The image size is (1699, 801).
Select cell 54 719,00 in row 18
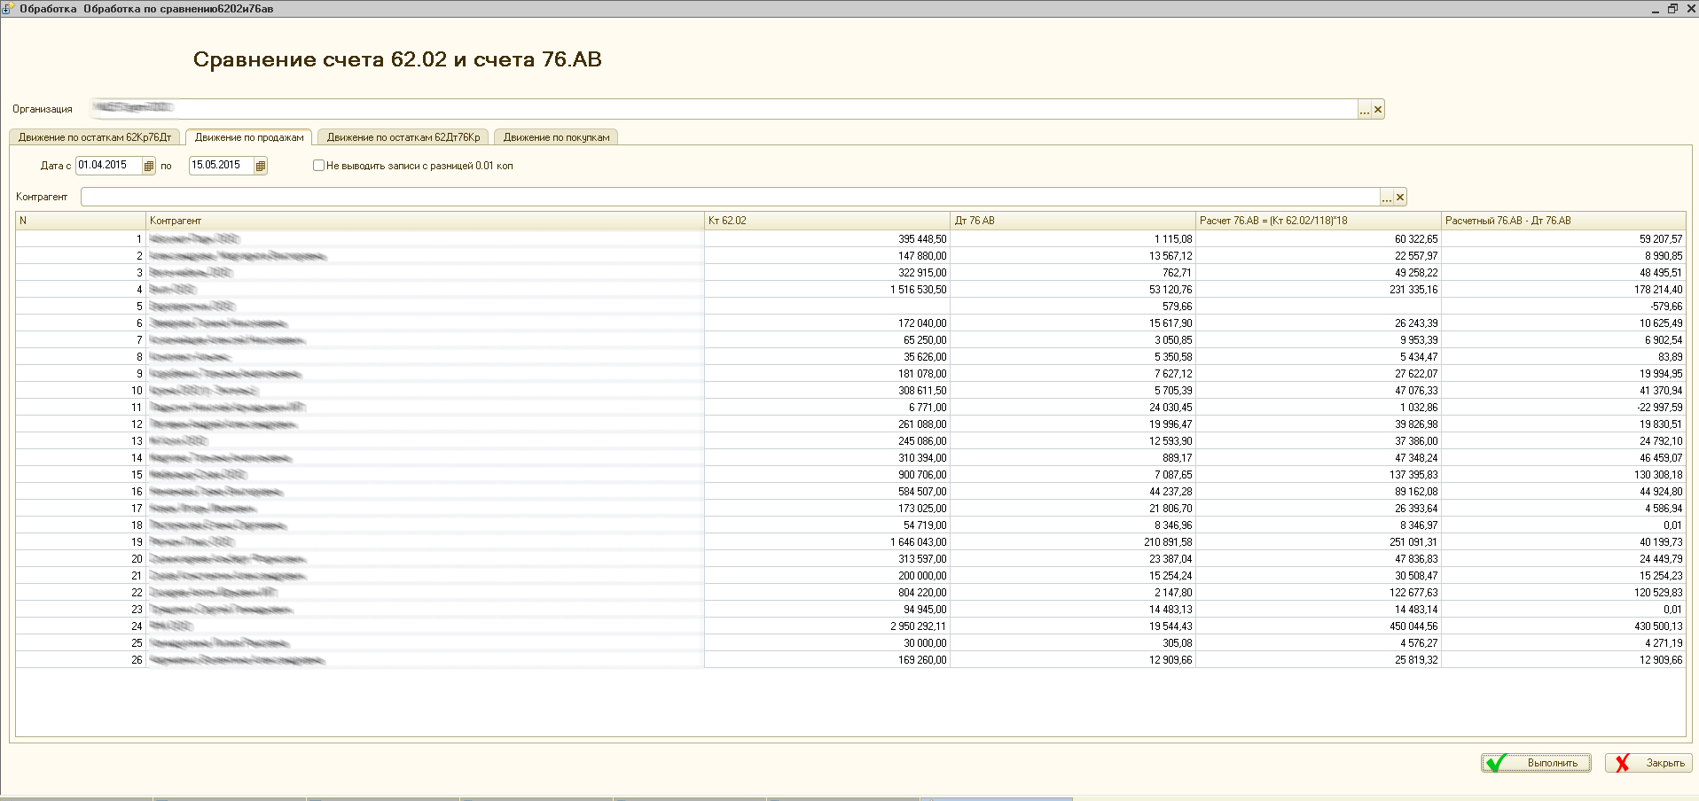point(827,525)
